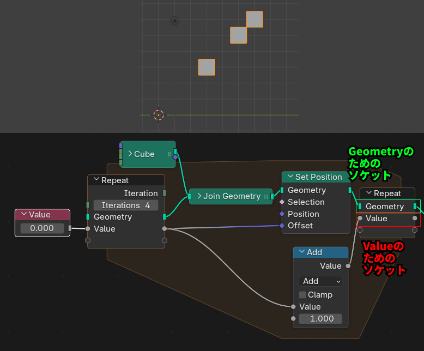
Task: Select the lowest cube in the viewport
Action: 206,67
